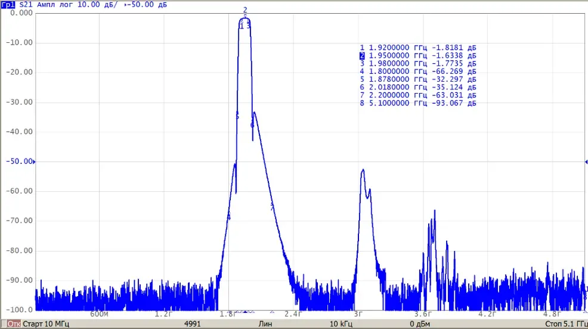Open the Ампл лог format field
588x329 pixels.
point(55,5)
